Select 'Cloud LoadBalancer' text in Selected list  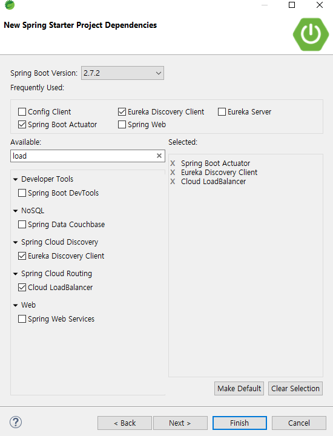pos(214,182)
